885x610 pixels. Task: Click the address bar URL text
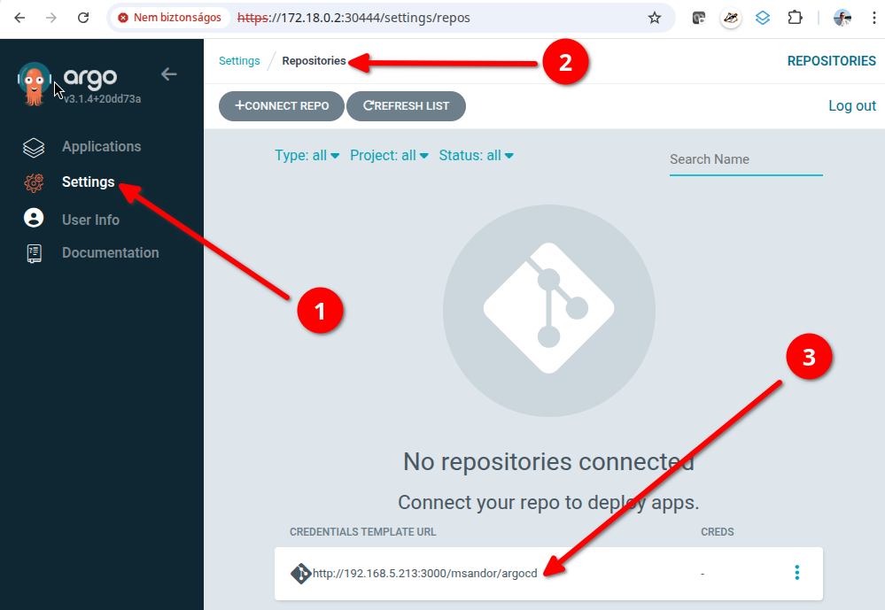[353, 18]
